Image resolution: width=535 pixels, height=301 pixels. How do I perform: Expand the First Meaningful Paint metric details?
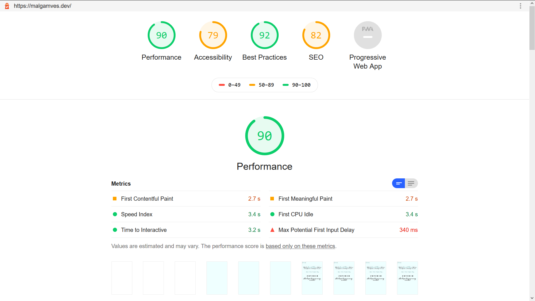click(305, 199)
